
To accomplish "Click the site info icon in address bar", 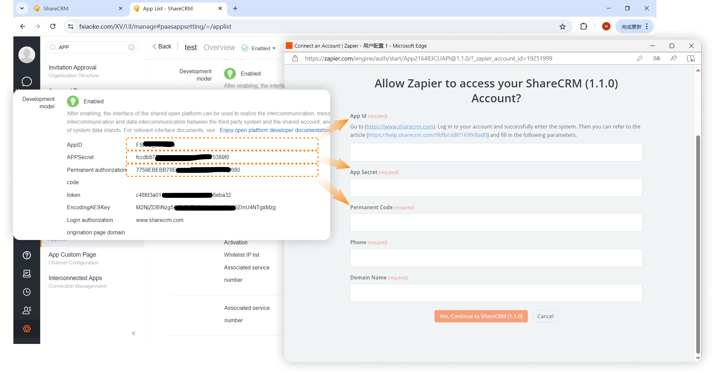I will click(x=71, y=26).
